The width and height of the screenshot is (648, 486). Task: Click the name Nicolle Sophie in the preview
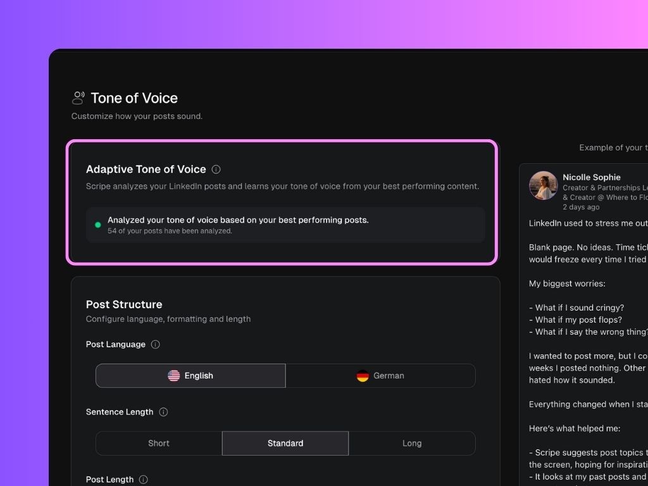592,177
